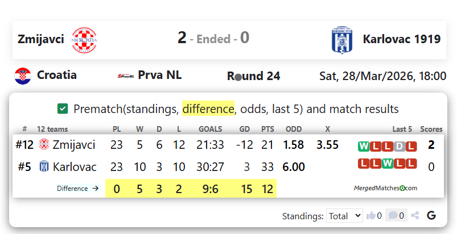Click the Google G icon
The image size is (457, 234).
point(431,216)
